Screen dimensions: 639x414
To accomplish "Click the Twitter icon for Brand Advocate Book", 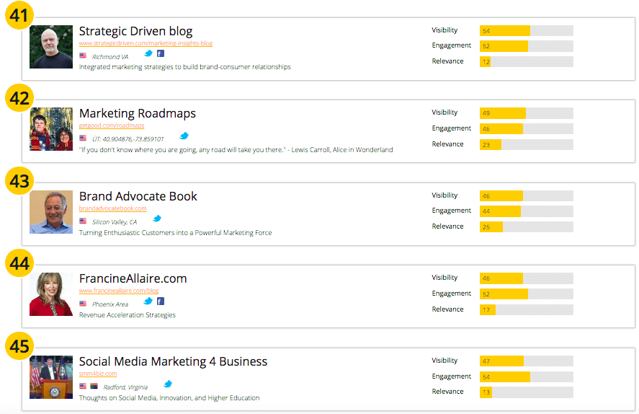I will pos(157,219).
